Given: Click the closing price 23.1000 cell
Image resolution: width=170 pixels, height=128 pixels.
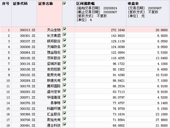Looking at the screenshot, I should [x=148, y=114].
